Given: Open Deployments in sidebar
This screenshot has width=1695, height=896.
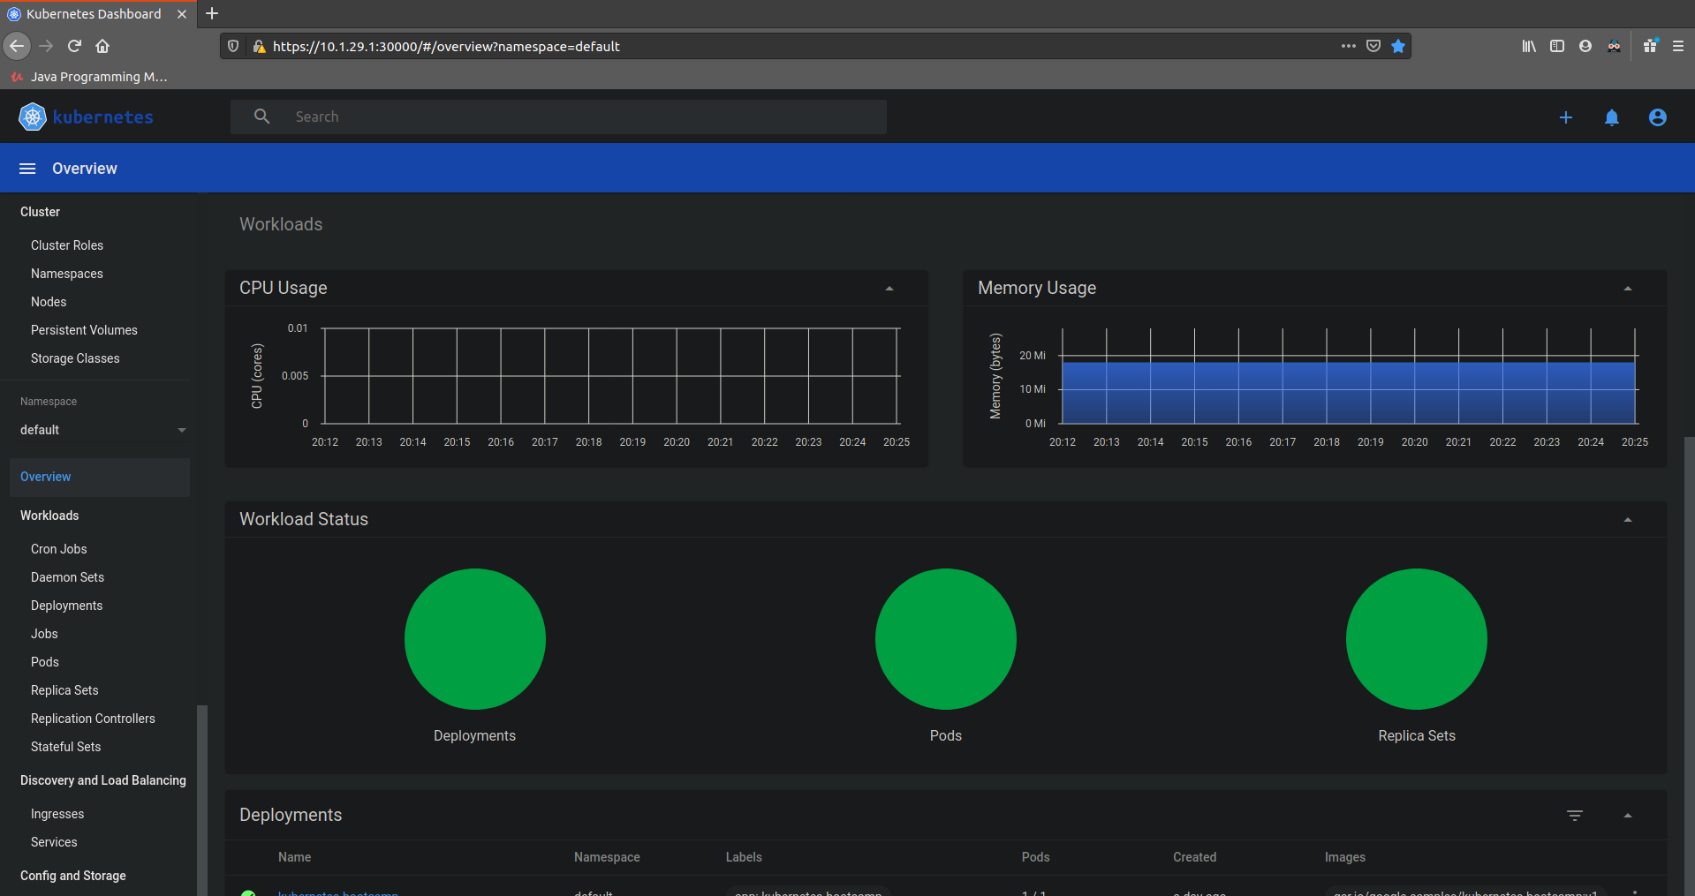Looking at the screenshot, I should pyautogui.click(x=67, y=606).
